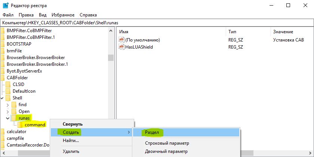Click the string icon of HasLUAShield value
This screenshot has height=157, width=314.
121,47
